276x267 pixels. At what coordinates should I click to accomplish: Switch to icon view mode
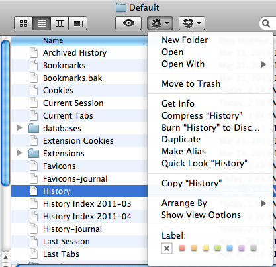point(24,23)
